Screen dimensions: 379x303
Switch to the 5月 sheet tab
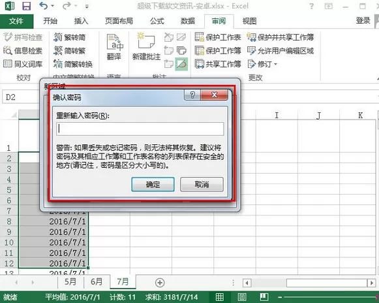(x=70, y=282)
